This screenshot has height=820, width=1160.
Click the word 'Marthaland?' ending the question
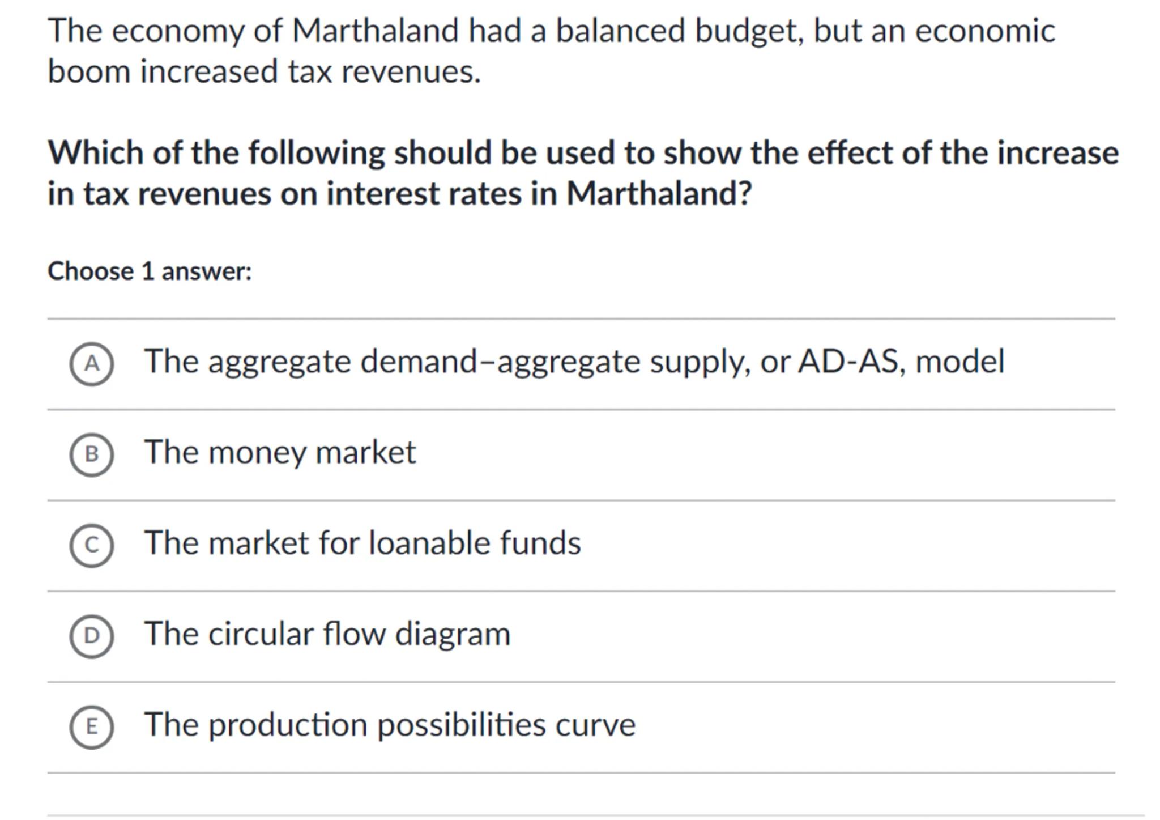coord(659,194)
